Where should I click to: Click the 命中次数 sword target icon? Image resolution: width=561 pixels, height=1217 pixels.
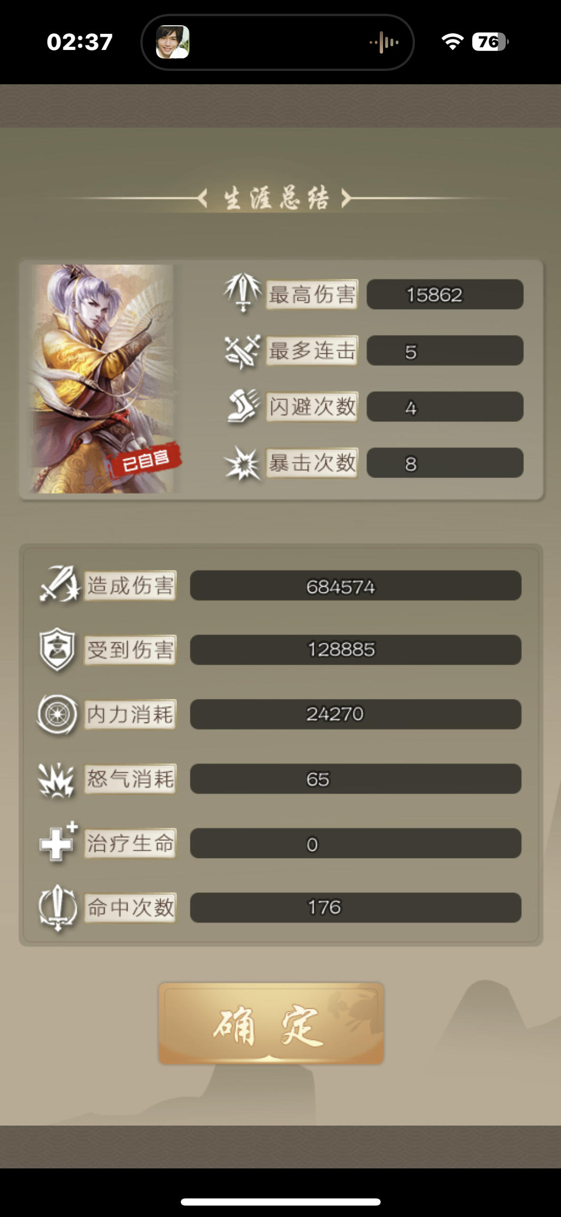click(57, 908)
